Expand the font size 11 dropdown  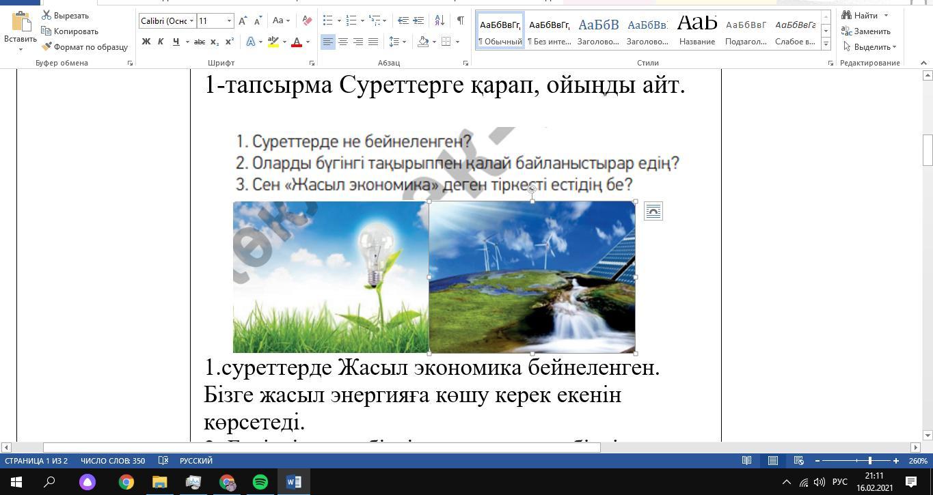229,20
